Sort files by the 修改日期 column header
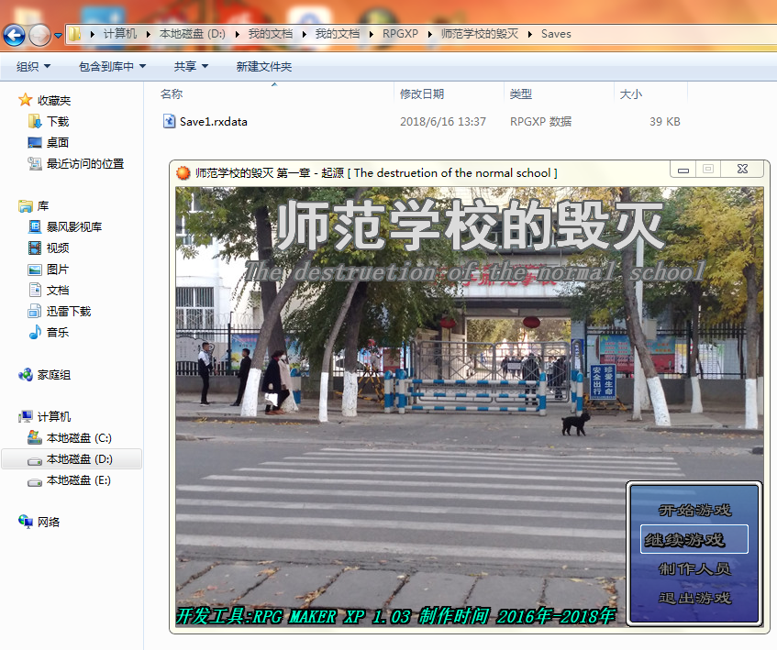The image size is (777, 650). (422, 94)
